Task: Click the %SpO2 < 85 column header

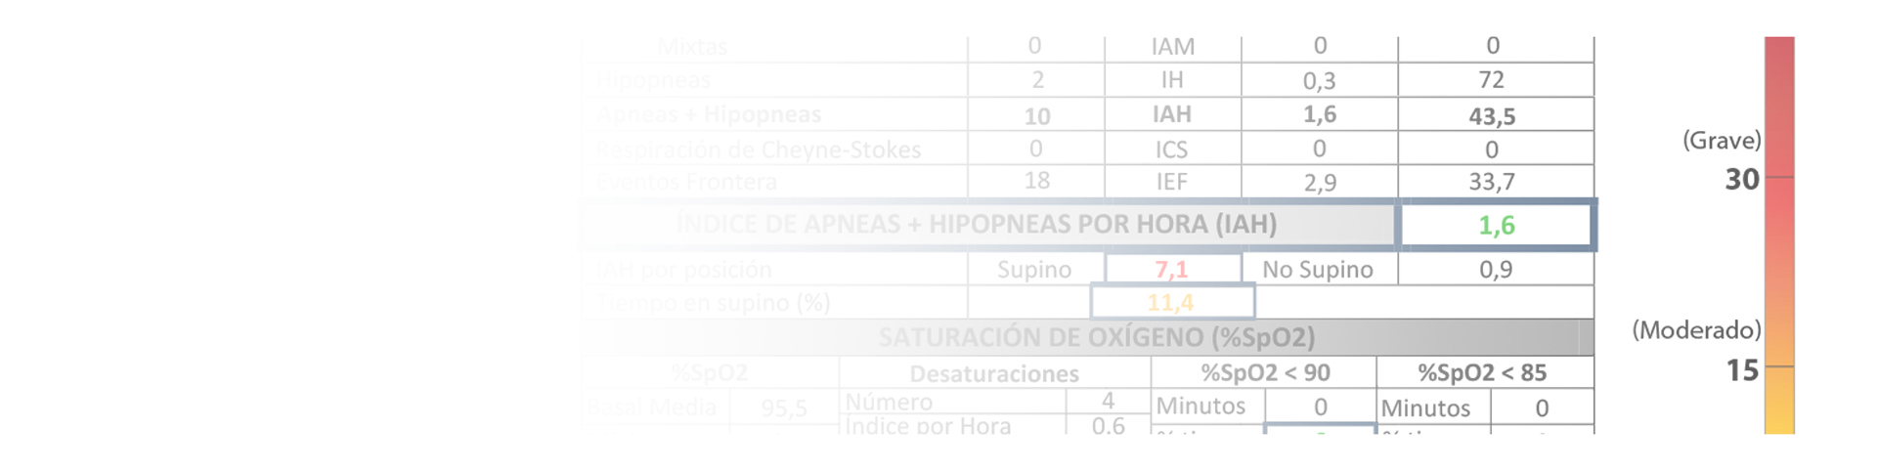Action: [1482, 372]
